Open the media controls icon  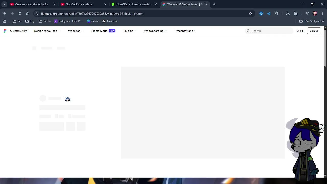307,14
